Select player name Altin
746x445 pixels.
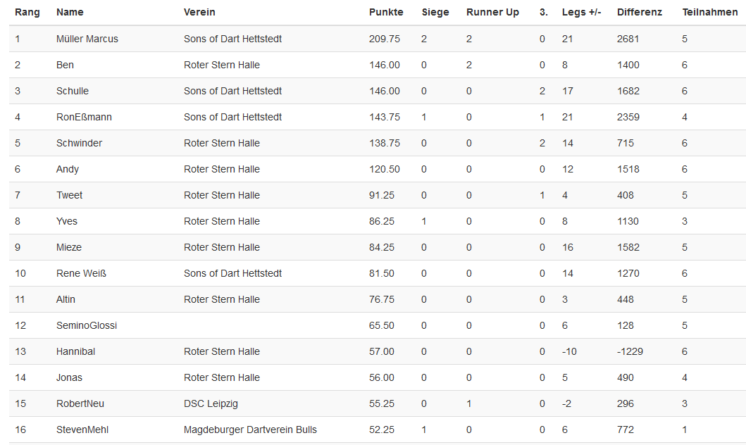pos(66,299)
